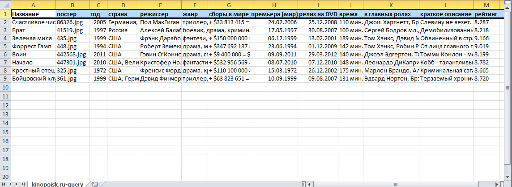Select the cell containing 'Форрест Гамп'
Screen dimensions: 512x187
tap(33, 47)
